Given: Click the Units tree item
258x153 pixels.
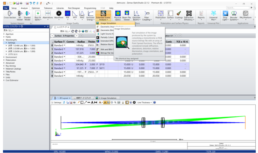Looking at the screenshot, I should coord(8,77).
